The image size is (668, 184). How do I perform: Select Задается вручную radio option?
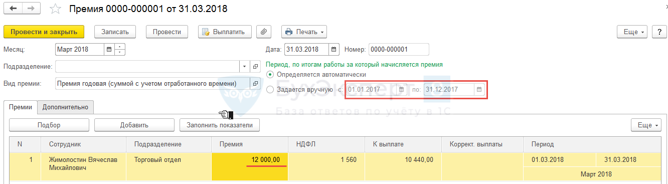click(x=270, y=90)
